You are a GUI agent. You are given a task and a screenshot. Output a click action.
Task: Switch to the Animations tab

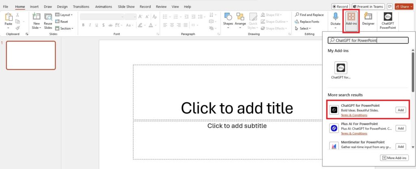104,6
